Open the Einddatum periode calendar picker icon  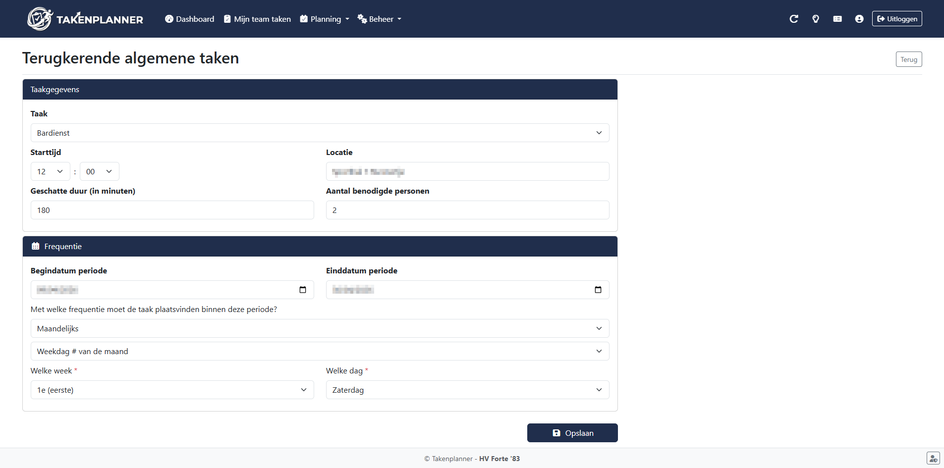pos(598,290)
